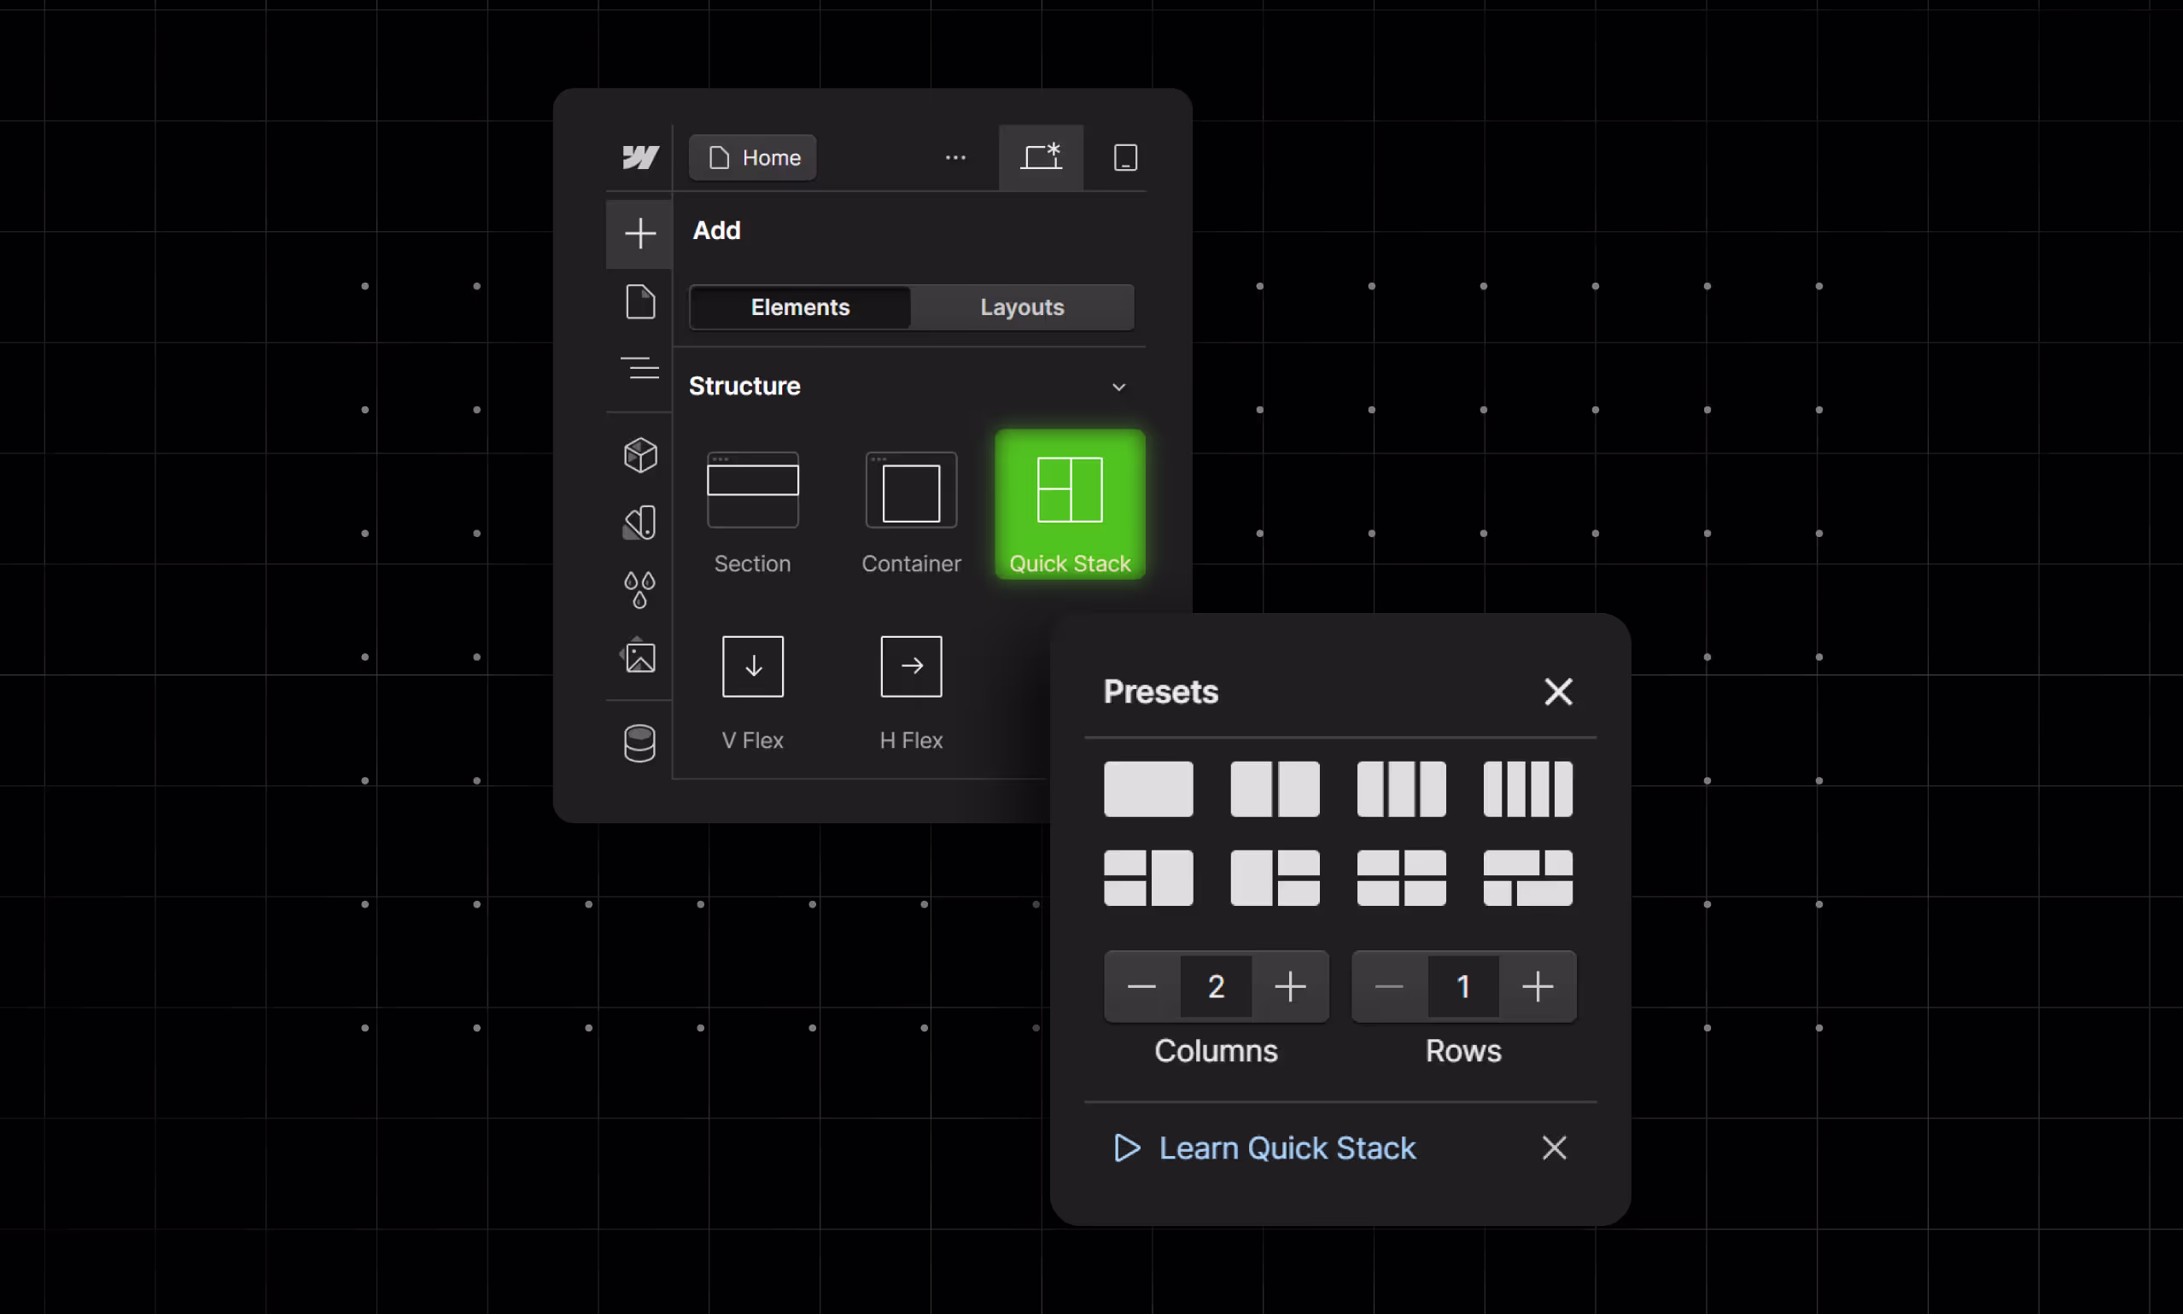Click the play icon beside Learn Quick Stack

coord(1127,1148)
